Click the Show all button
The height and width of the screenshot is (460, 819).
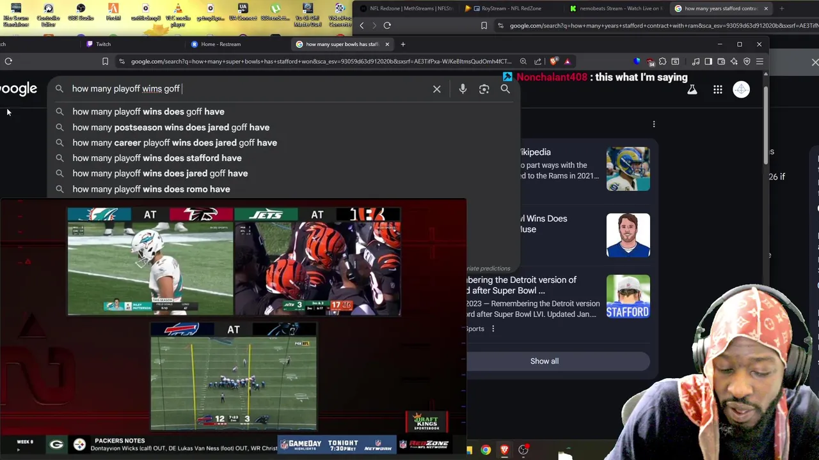point(545,361)
